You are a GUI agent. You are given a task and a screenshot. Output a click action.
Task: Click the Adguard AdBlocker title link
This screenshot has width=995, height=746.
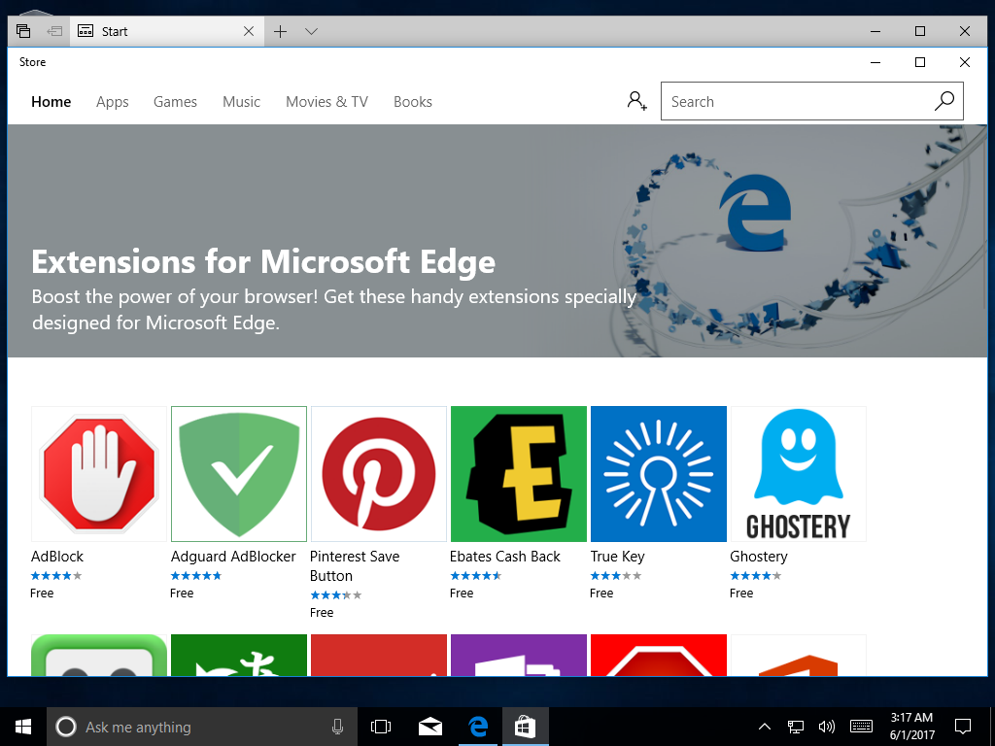click(x=233, y=557)
